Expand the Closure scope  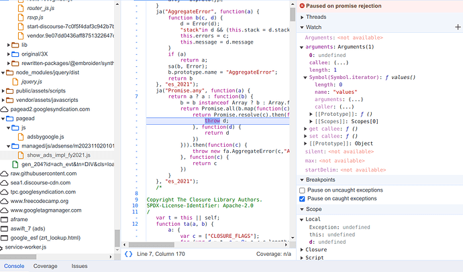click(302, 250)
